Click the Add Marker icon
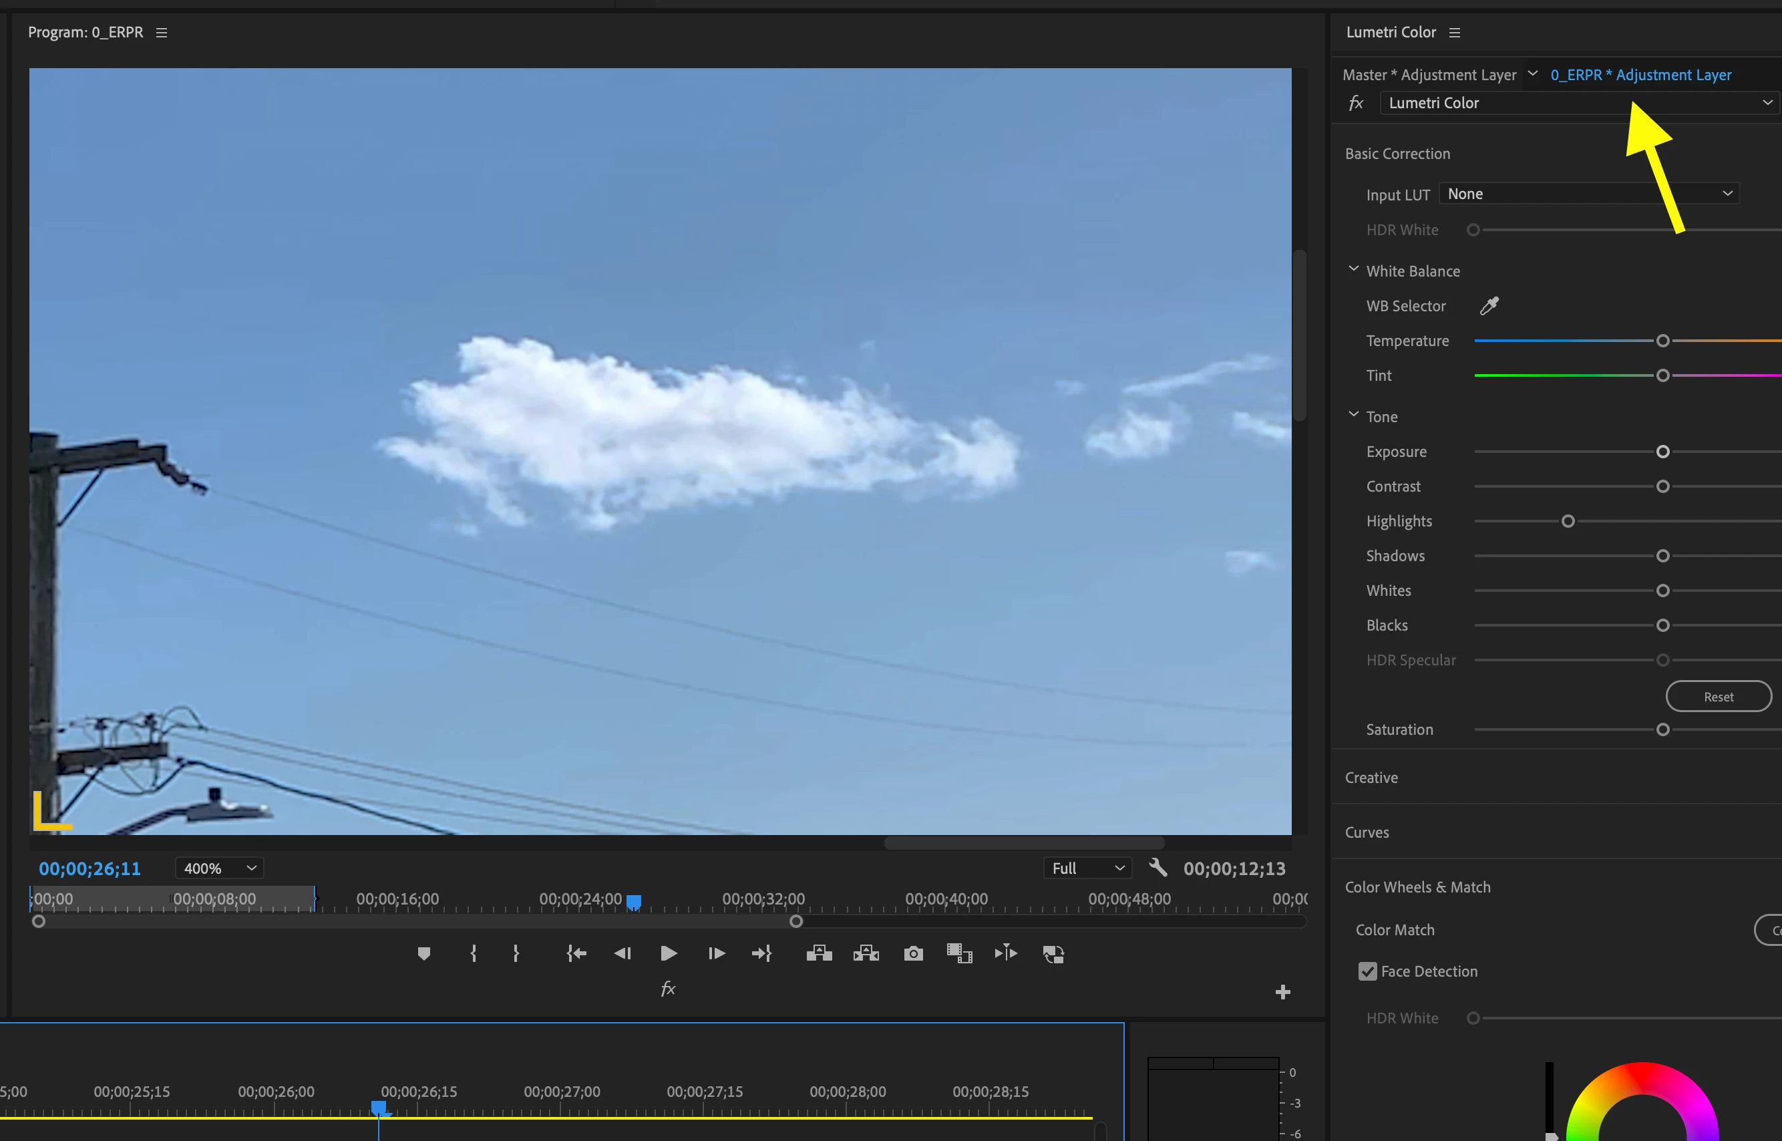 click(423, 953)
